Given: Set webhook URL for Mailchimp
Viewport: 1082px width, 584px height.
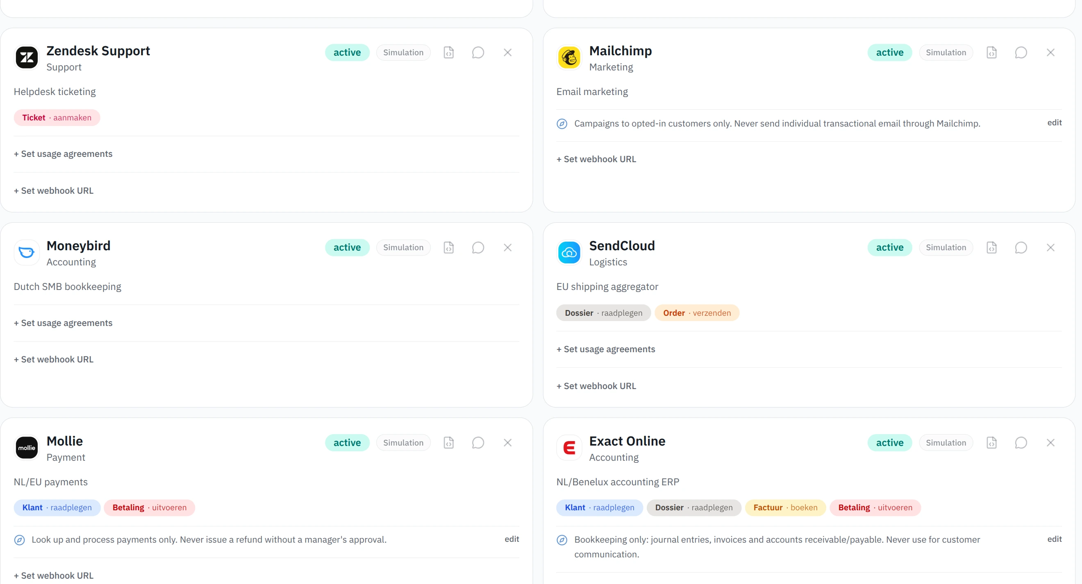Looking at the screenshot, I should 596,159.
